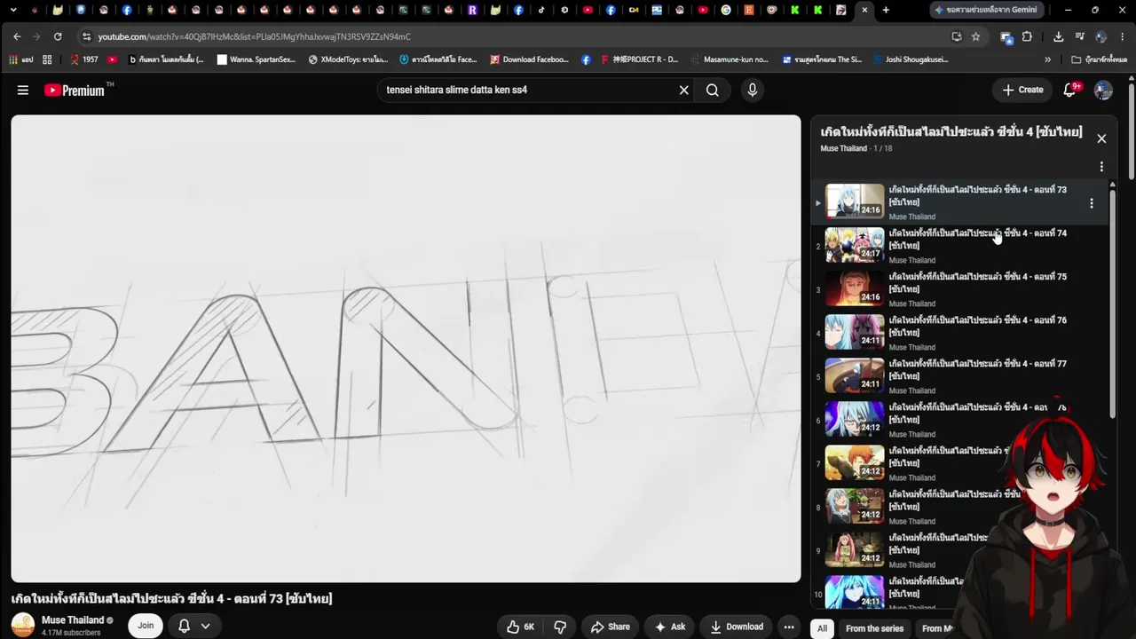Open YouTube notifications bell
This screenshot has width=1136, height=639.
(1070, 90)
